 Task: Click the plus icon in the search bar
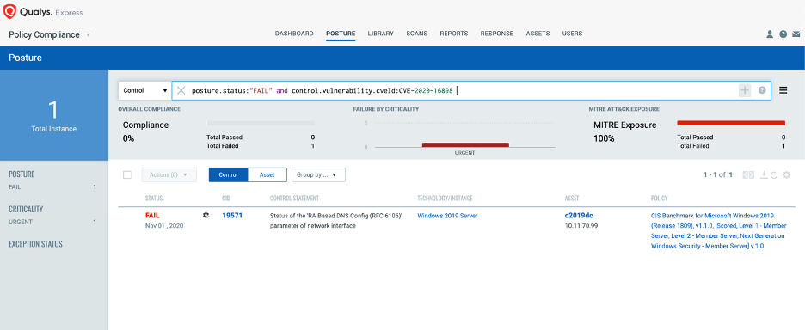pyautogui.click(x=745, y=90)
